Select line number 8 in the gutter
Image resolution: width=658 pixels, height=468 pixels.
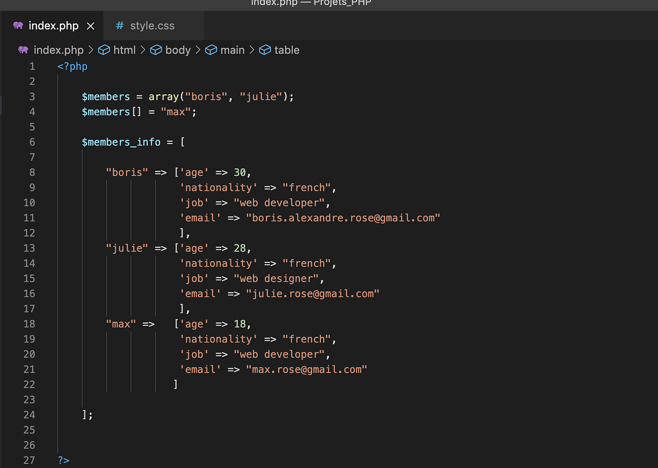tap(32, 172)
